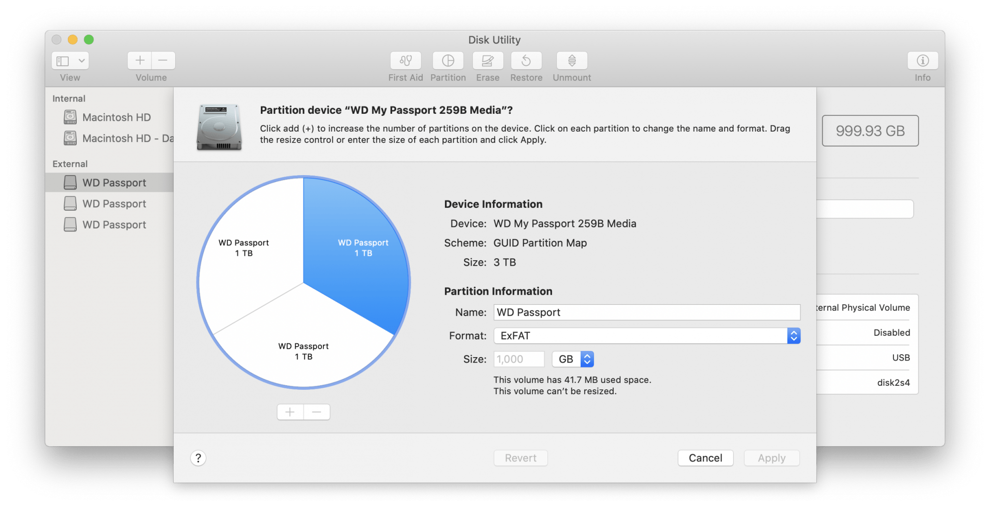Click inside the Name field showing WD Passport
This screenshot has height=506, width=990.
(x=643, y=312)
